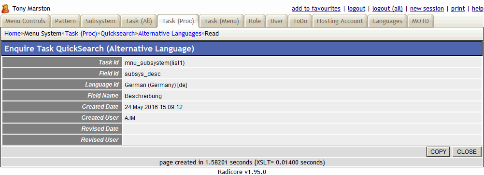Switch to the User tab

[277, 21]
